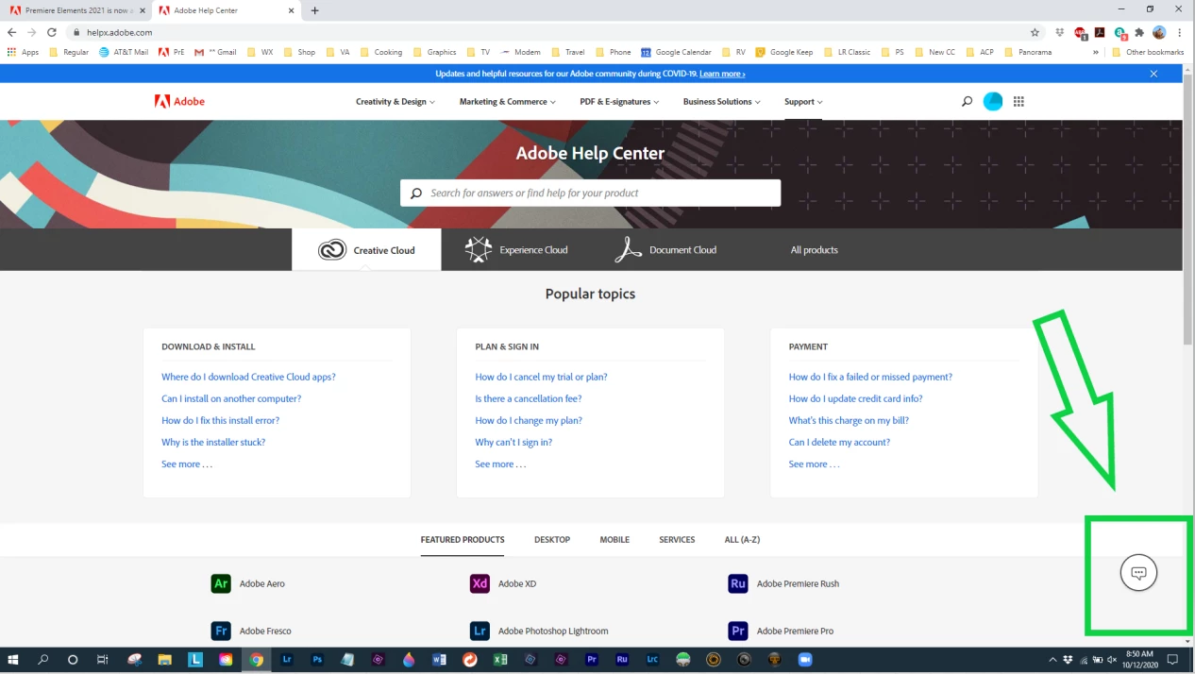Switch to the Mobile products tab
The width and height of the screenshot is (1195, 674).
point(614,540)
